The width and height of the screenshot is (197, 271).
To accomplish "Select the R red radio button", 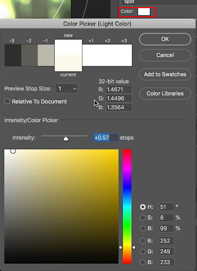I will [143, 241].
